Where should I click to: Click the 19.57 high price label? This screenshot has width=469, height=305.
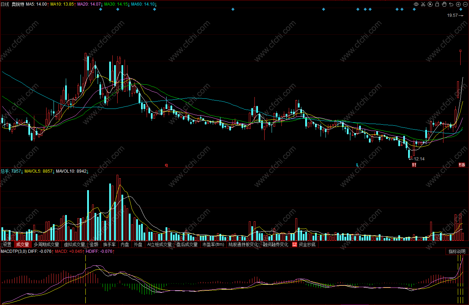pos(453,15)
